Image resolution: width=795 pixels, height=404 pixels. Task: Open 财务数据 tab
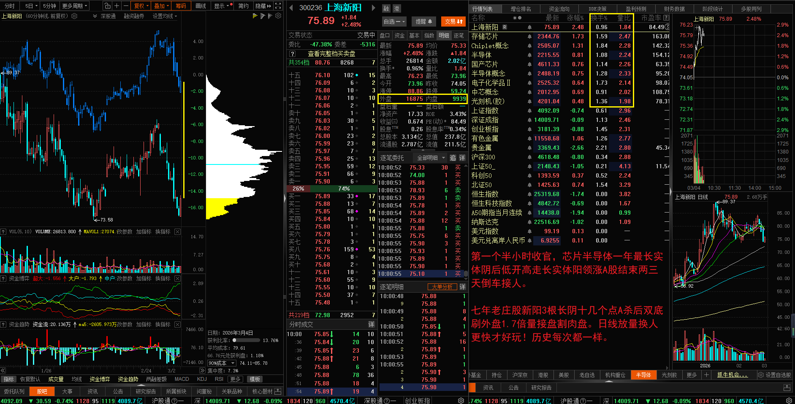tap(674, 9)
